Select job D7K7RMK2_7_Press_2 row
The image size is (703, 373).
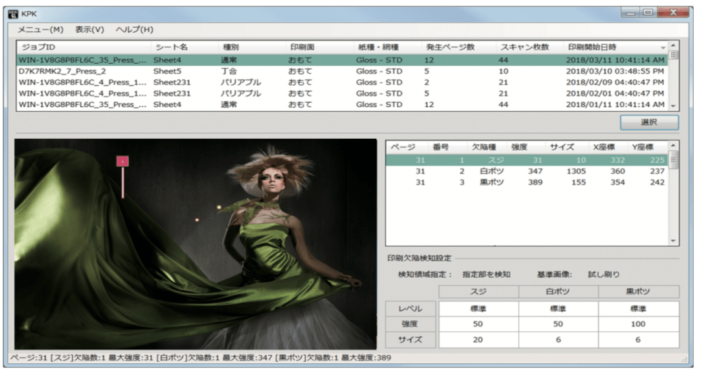[343, 71]
